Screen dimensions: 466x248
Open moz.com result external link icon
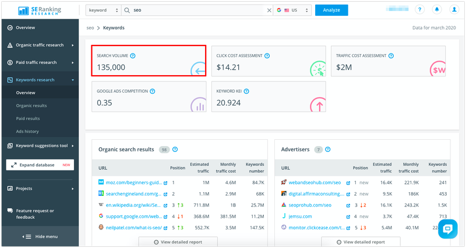pyautogui.click(x=165, y=183)
